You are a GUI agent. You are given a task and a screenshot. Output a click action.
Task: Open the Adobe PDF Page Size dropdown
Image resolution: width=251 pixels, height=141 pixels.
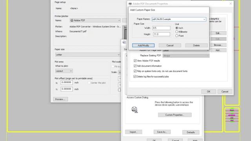(x=186, y=51)
